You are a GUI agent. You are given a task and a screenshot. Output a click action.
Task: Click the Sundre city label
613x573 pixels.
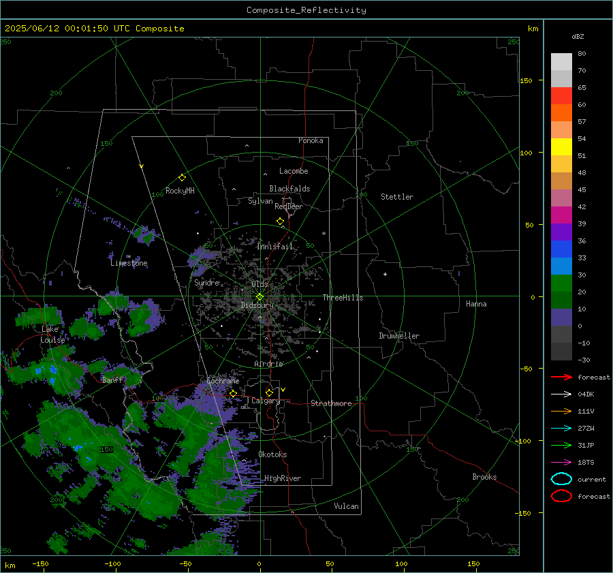(207, 282)
